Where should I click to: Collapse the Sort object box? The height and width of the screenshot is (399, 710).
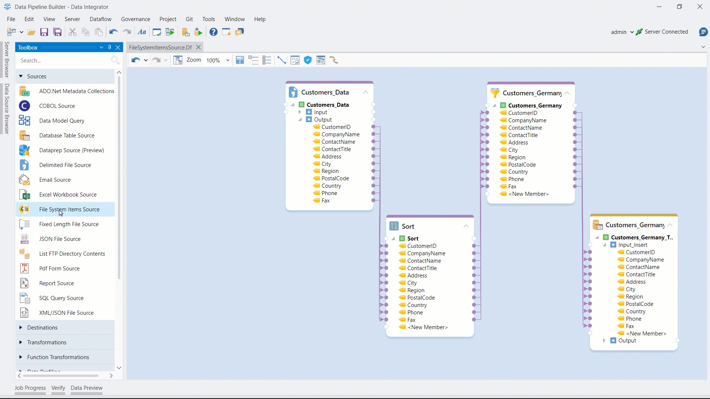[466, 226]
